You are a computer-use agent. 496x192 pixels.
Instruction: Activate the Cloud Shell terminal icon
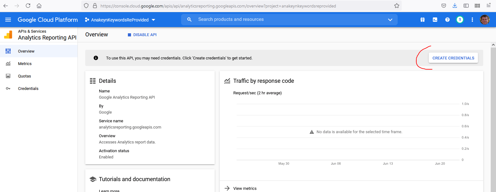pyautogui.click(x=435, y=20)
